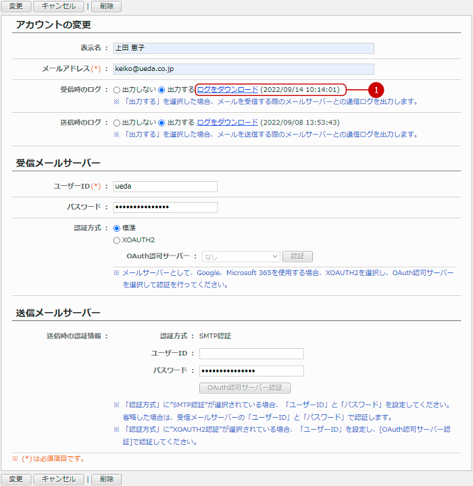The image size is (473, 486).
Task: Click the bottom 変更 button
Action: [16, 479]
